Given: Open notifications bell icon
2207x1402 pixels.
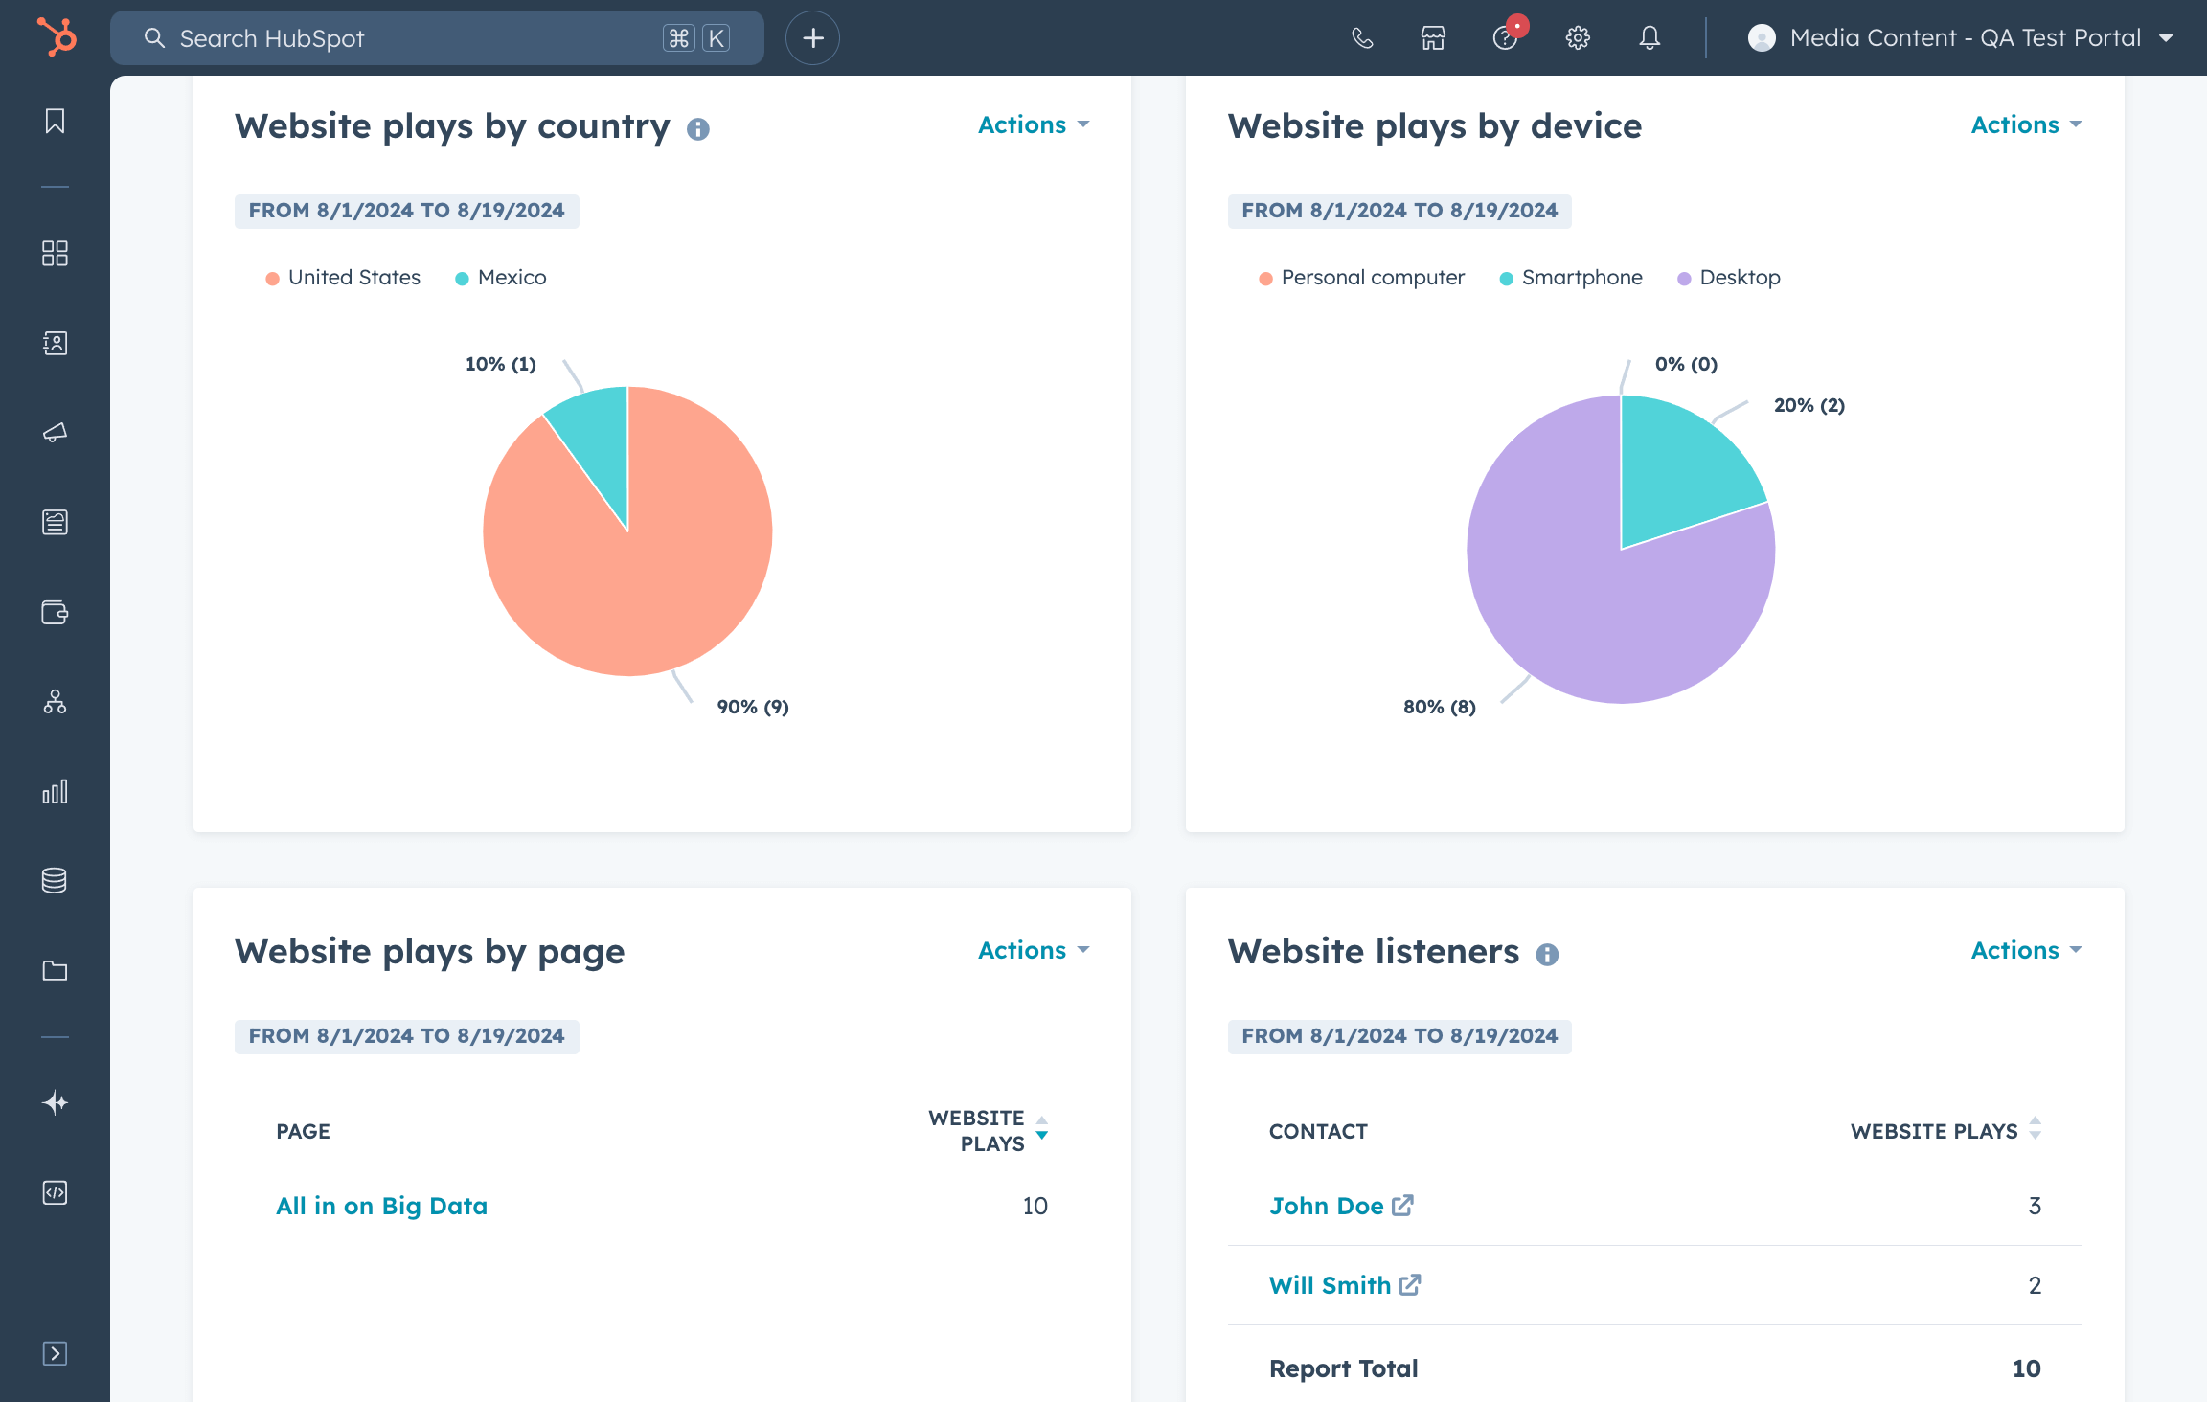Looking at the screenshot, I should (1650, 38).
